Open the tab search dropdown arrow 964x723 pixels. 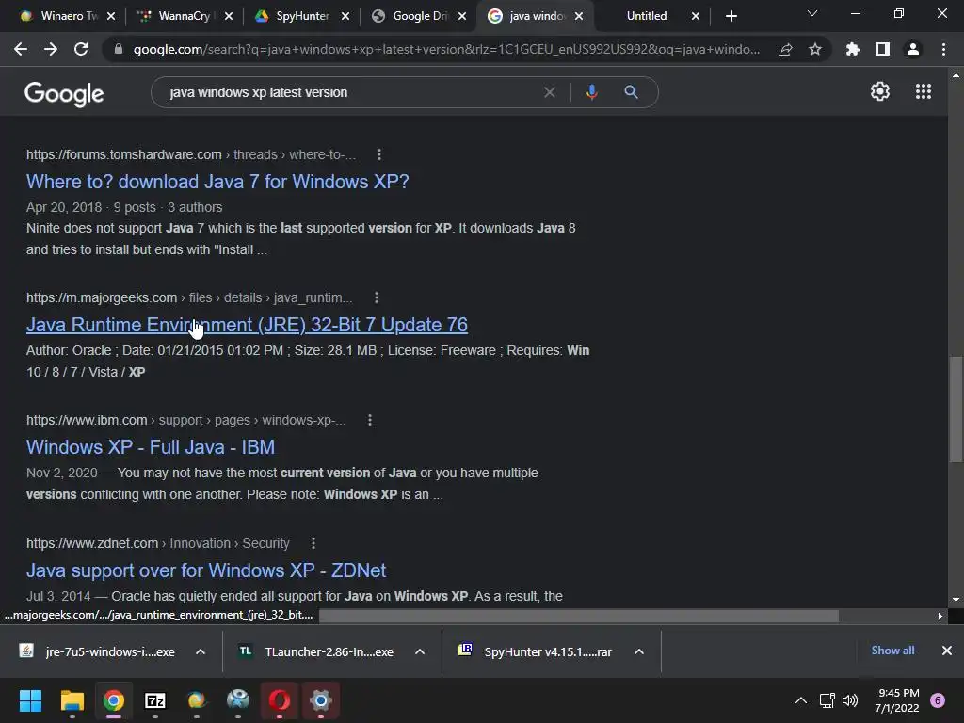click(812, 13)
